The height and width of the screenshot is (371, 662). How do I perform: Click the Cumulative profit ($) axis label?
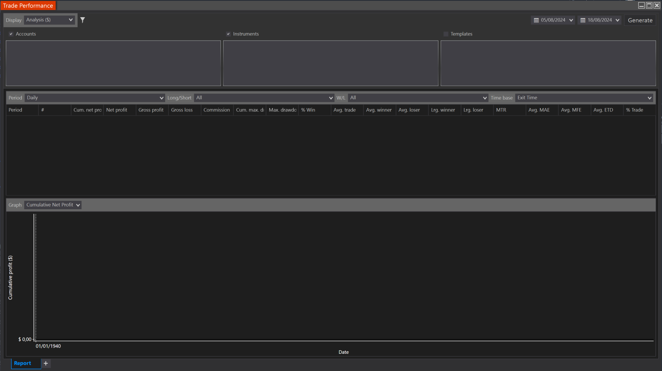[x=10, y=278]
